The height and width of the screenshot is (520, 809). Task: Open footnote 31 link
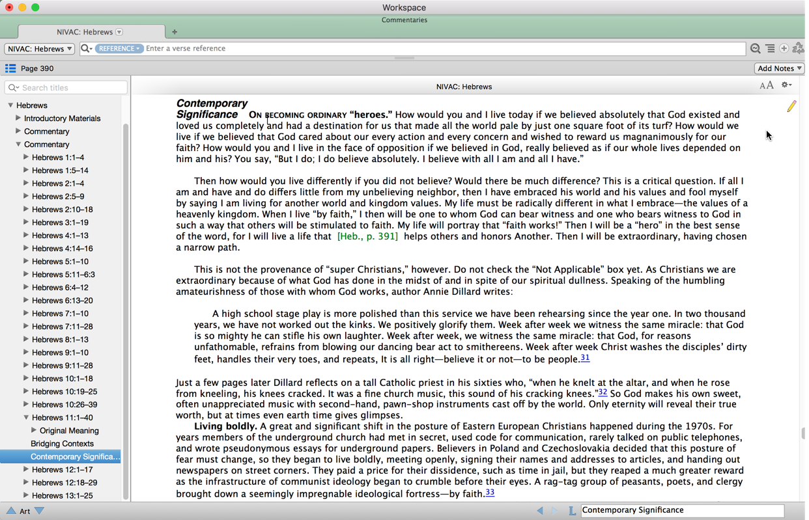click(x=585, y=358)
